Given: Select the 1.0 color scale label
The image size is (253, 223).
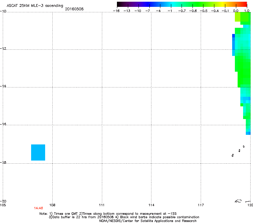Looking at the screenshot, I should click(247, 11).
